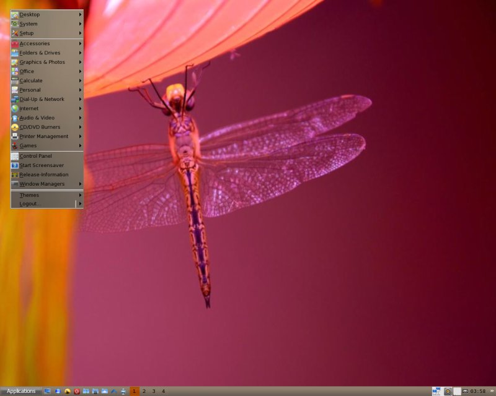Click Logout at the bottom of the menu
Viewport: 496px width, 396px height.
pos(30,204)
